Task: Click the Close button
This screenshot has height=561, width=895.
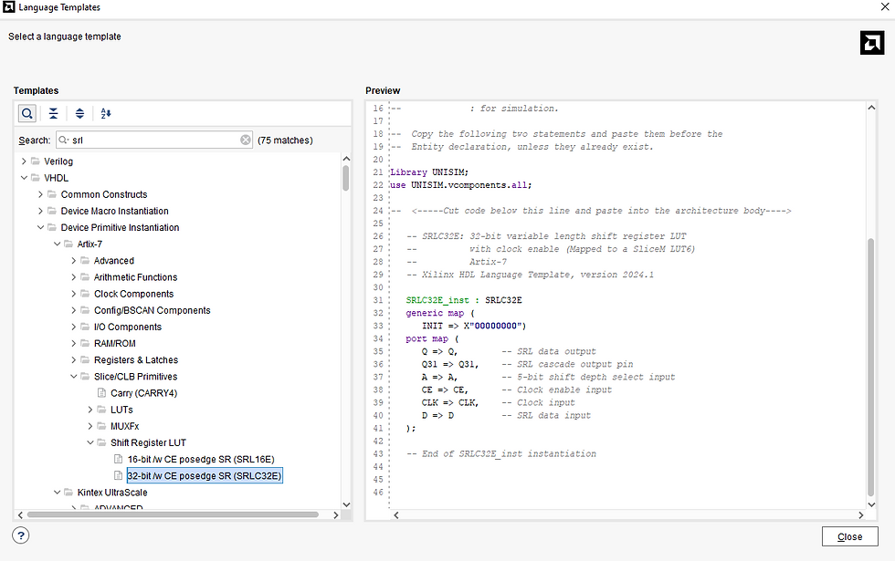Action: click(x=849, y=536)
